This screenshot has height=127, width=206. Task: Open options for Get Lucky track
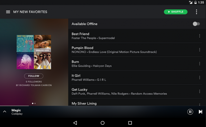(199, 91)
